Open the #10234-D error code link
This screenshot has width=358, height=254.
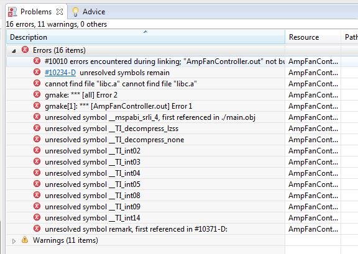(60, 73)
